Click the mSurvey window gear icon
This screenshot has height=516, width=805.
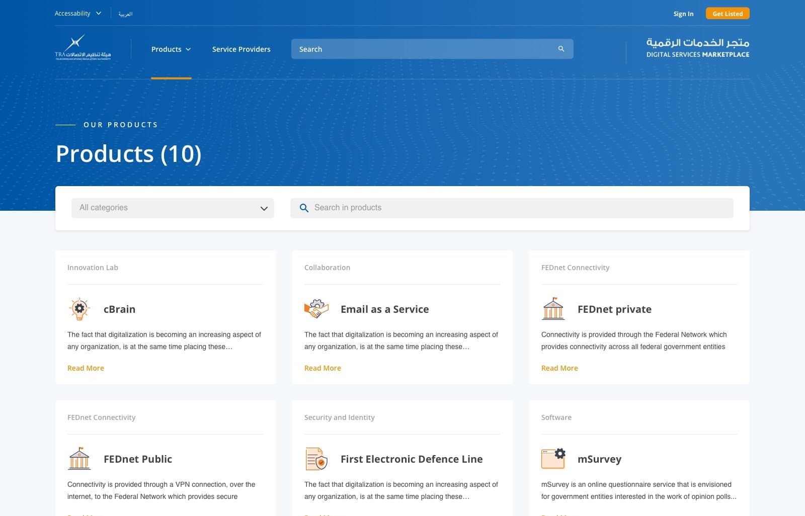(x=553, y=458)
